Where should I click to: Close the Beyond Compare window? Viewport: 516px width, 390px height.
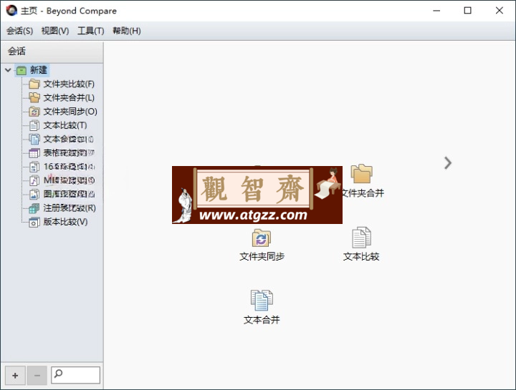(x=500, y=11)
